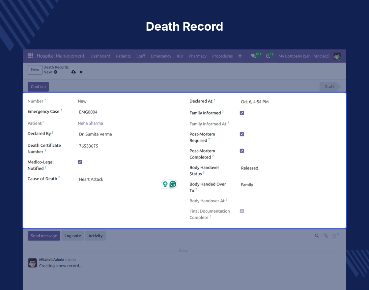Open the Emergency menu

click(x=161, y=56)
